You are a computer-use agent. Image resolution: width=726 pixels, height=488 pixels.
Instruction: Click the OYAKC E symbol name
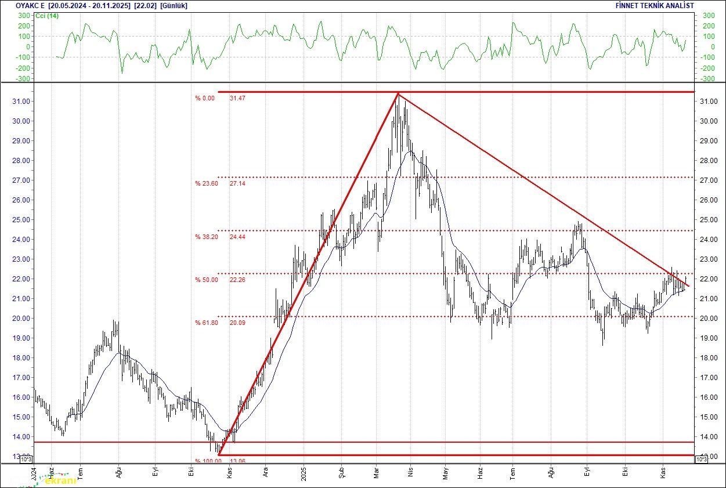(30, 6)
